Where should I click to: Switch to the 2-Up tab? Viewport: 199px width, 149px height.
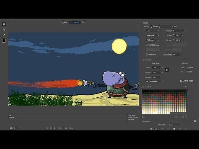(84, 22)
